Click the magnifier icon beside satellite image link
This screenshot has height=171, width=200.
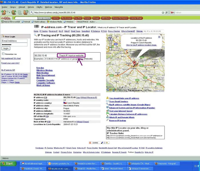point(107,104)
